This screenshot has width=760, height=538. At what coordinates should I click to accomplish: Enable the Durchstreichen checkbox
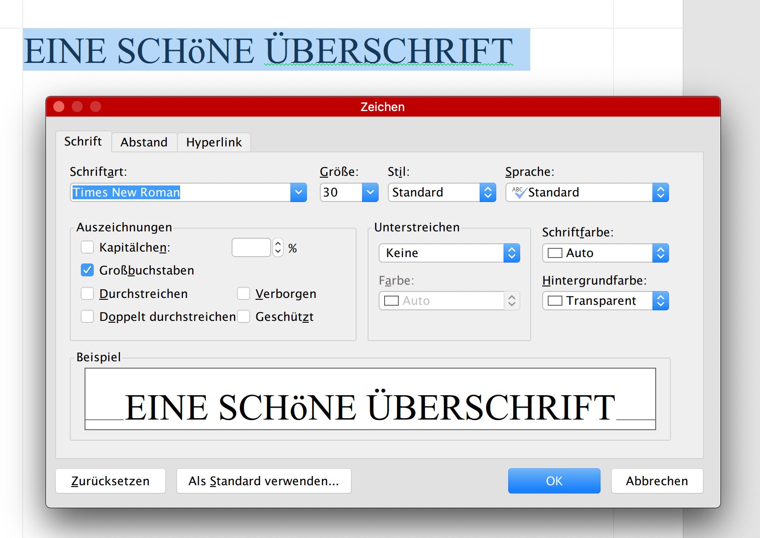click(87, 293)
